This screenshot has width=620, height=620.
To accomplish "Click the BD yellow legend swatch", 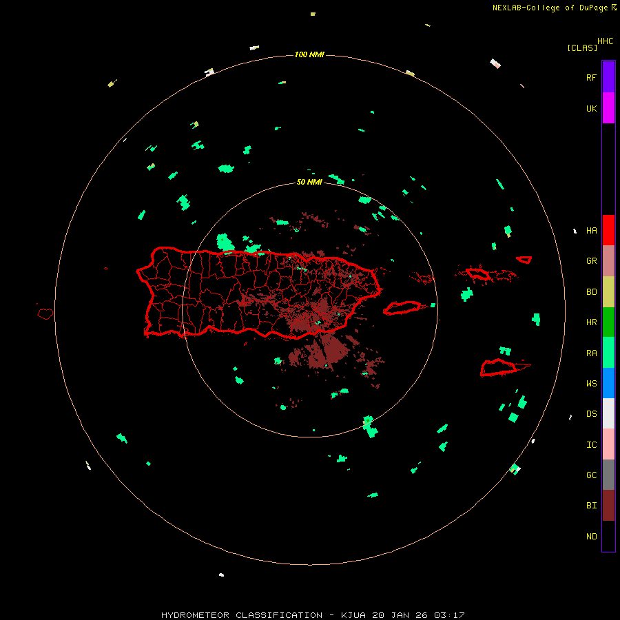I will pyautogui.click(x=608, y=292).
